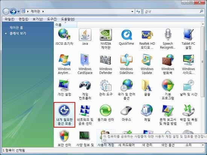Open Windows SideShow icon
Screen dimensions: 207x155
(x=126, y=64)
